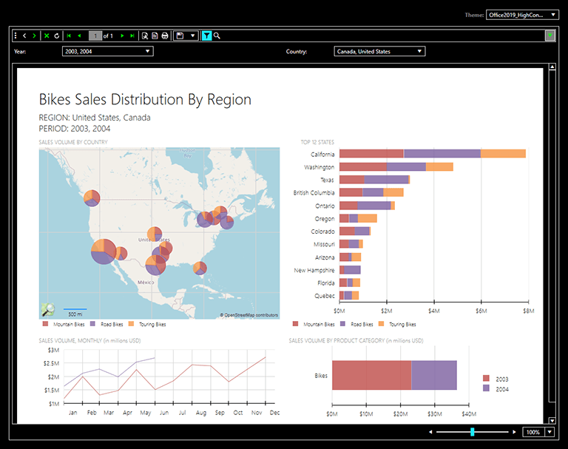The height and width of the screenshot is (449, 568).
Task: Click Mountain Bikes legend swatch under map
Action: pos(45,323)
